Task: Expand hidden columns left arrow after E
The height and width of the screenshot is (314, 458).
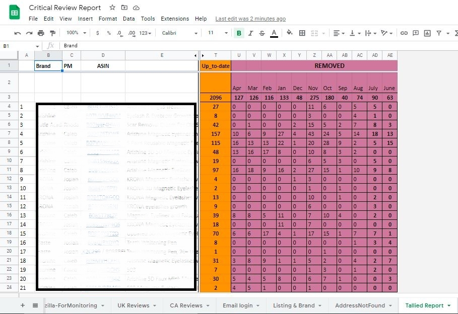Action: [195, 55]
